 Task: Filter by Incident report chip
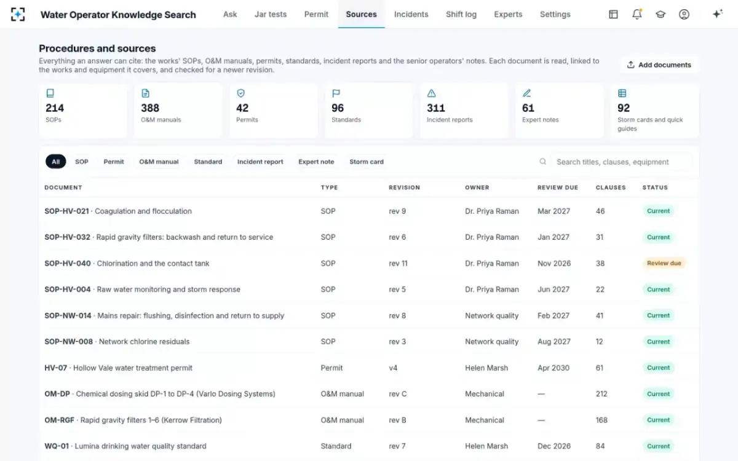(260, 162)
